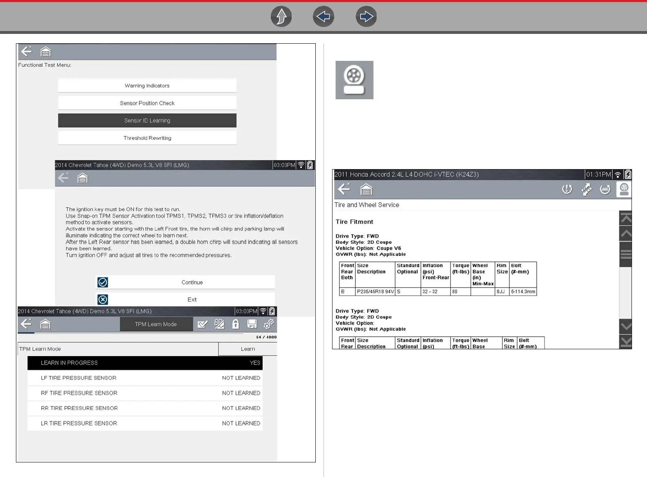
Task: Open Warning Indicators test
Action: (147, 86)
